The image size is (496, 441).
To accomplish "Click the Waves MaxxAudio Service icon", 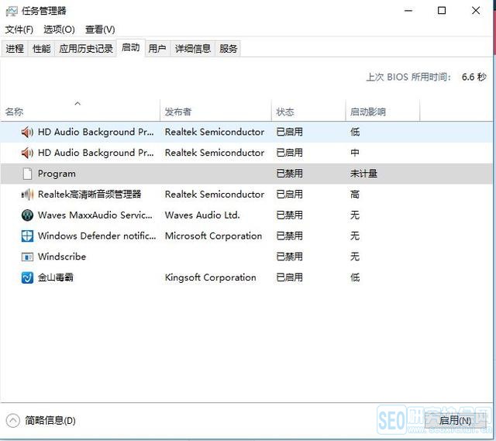I will 27,215.
